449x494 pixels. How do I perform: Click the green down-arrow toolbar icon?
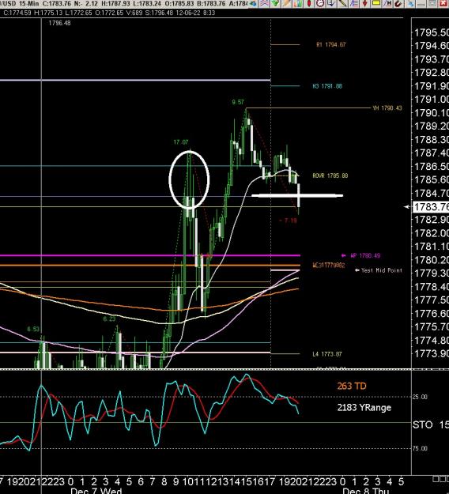(x=275, y=3)
